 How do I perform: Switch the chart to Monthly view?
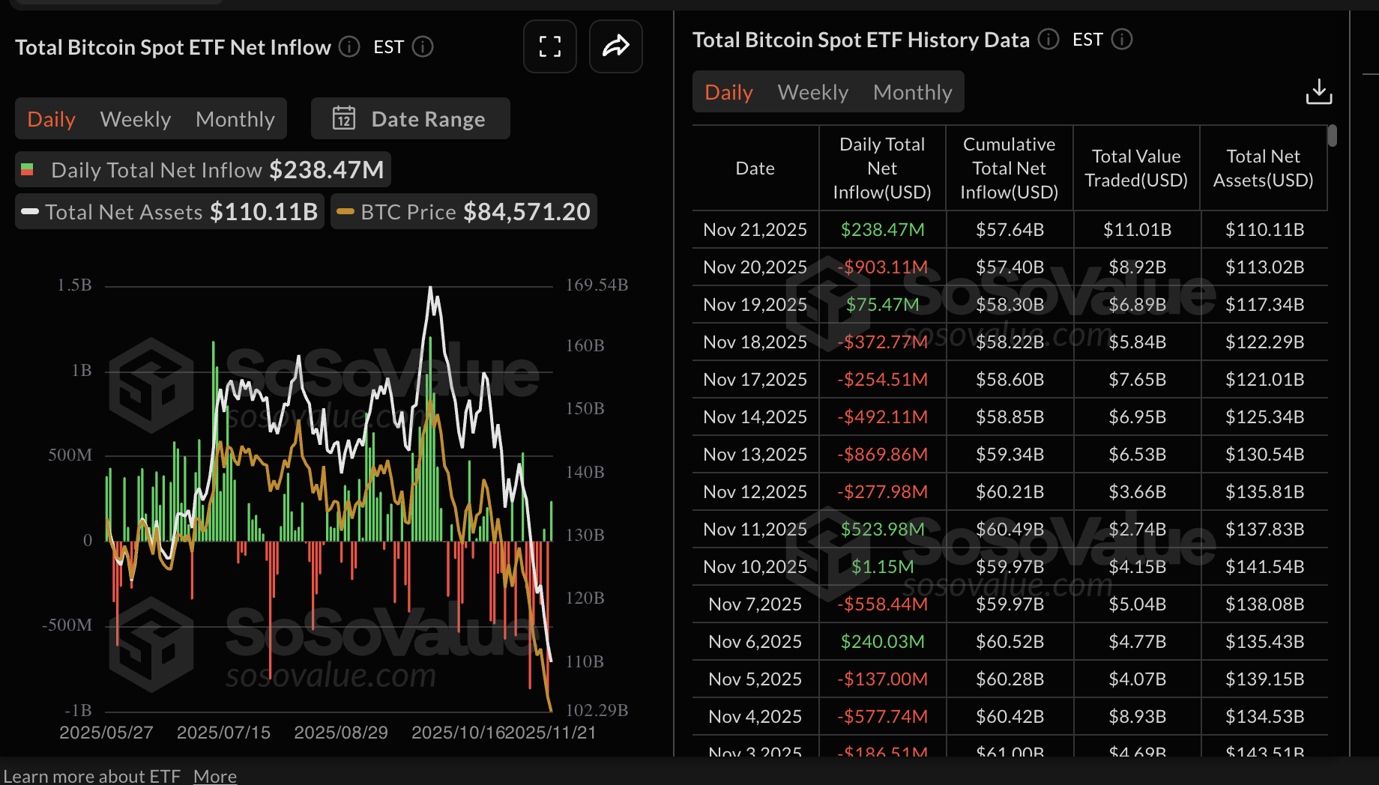(235, 118)
